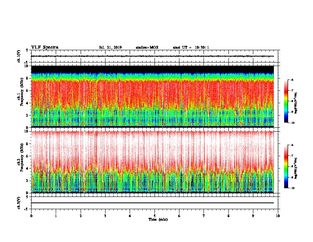Click the "ch.3(V)" axis label

tap(19, 203)
